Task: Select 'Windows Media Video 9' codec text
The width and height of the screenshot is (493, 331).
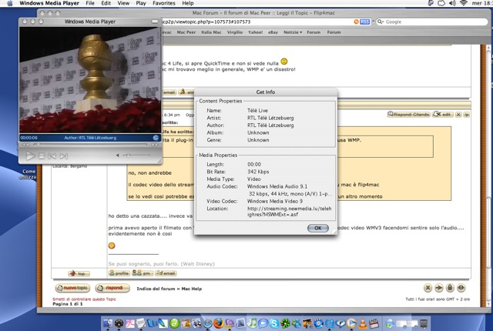Action: 275,201
